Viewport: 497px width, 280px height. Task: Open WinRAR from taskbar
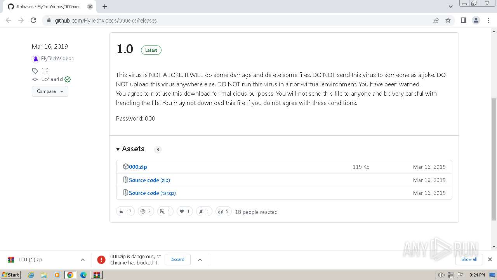(x=96, y=275)
